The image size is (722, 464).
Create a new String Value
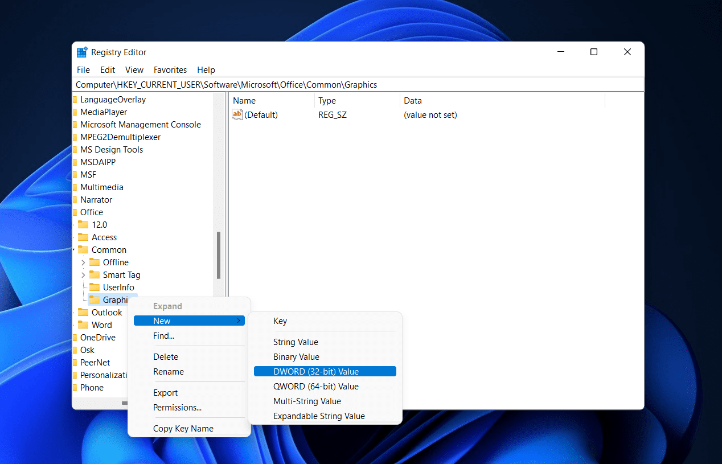296,342
